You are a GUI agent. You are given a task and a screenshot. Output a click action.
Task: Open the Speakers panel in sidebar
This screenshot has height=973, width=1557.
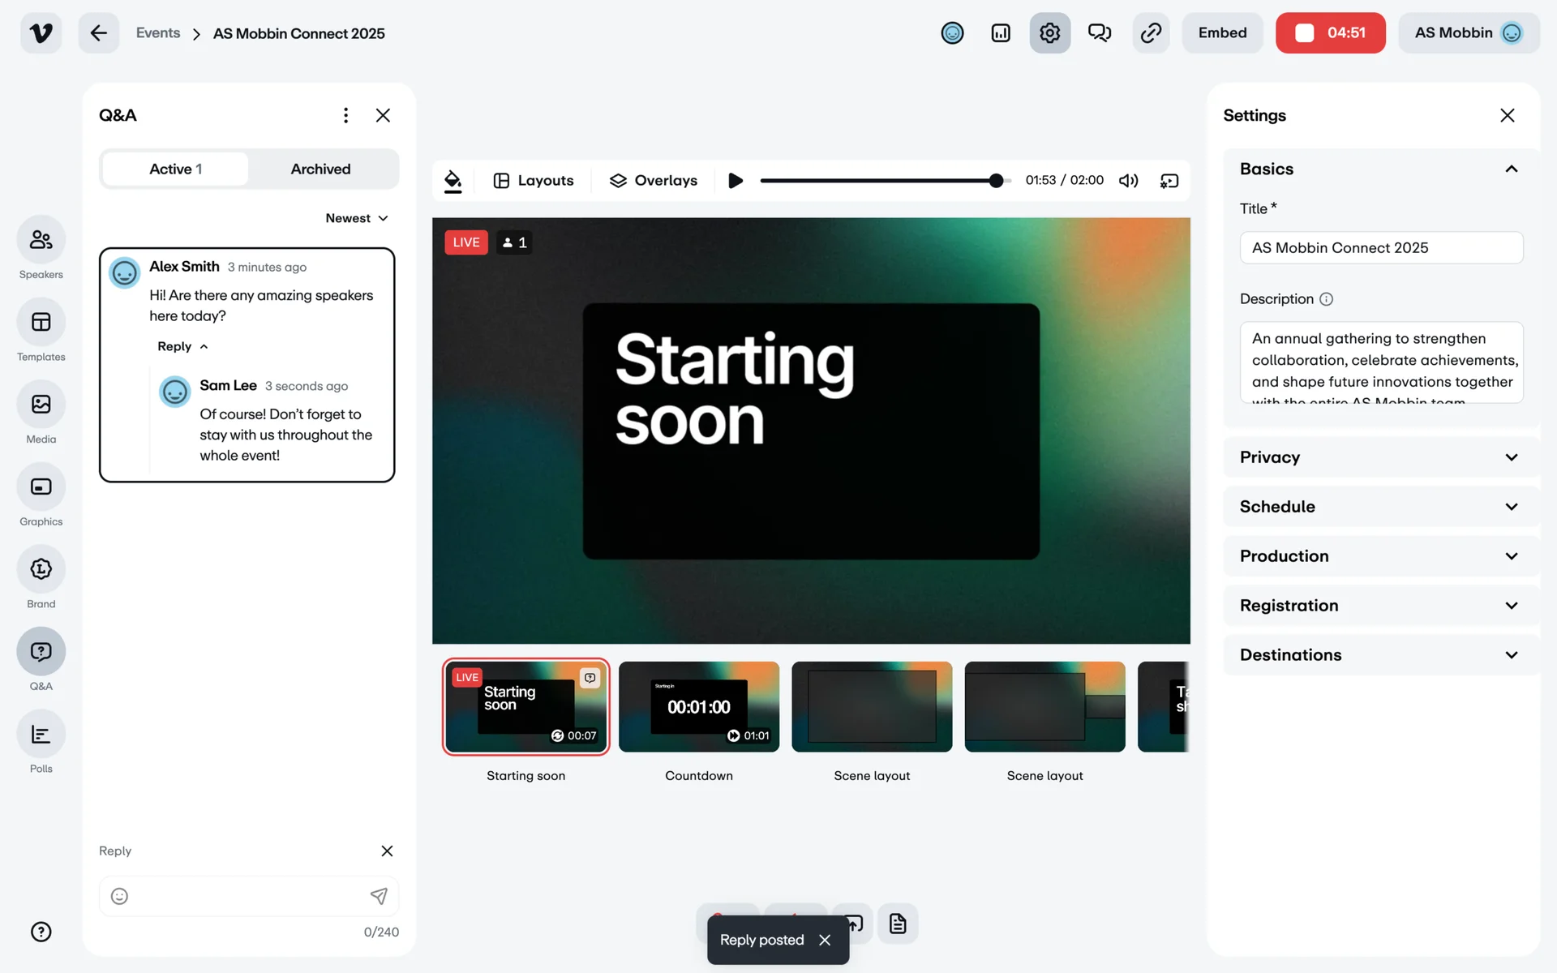(41, 240)
